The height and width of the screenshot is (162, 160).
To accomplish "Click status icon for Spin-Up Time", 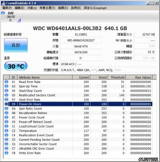I will [6, 86].
